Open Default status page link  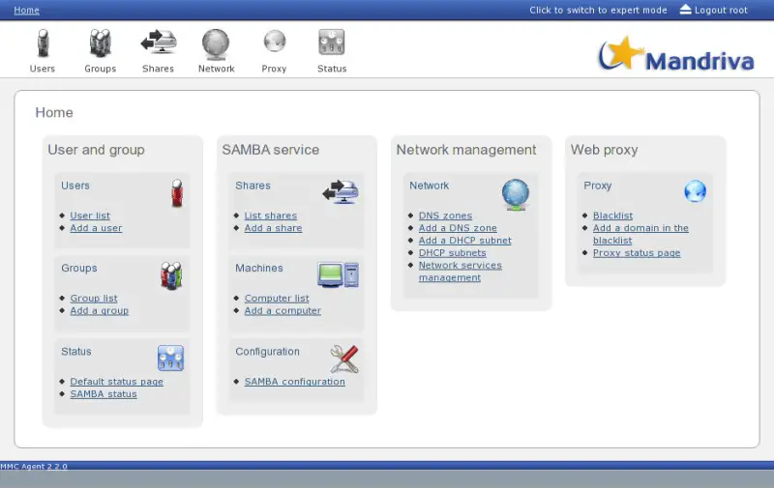click(116, 382)
